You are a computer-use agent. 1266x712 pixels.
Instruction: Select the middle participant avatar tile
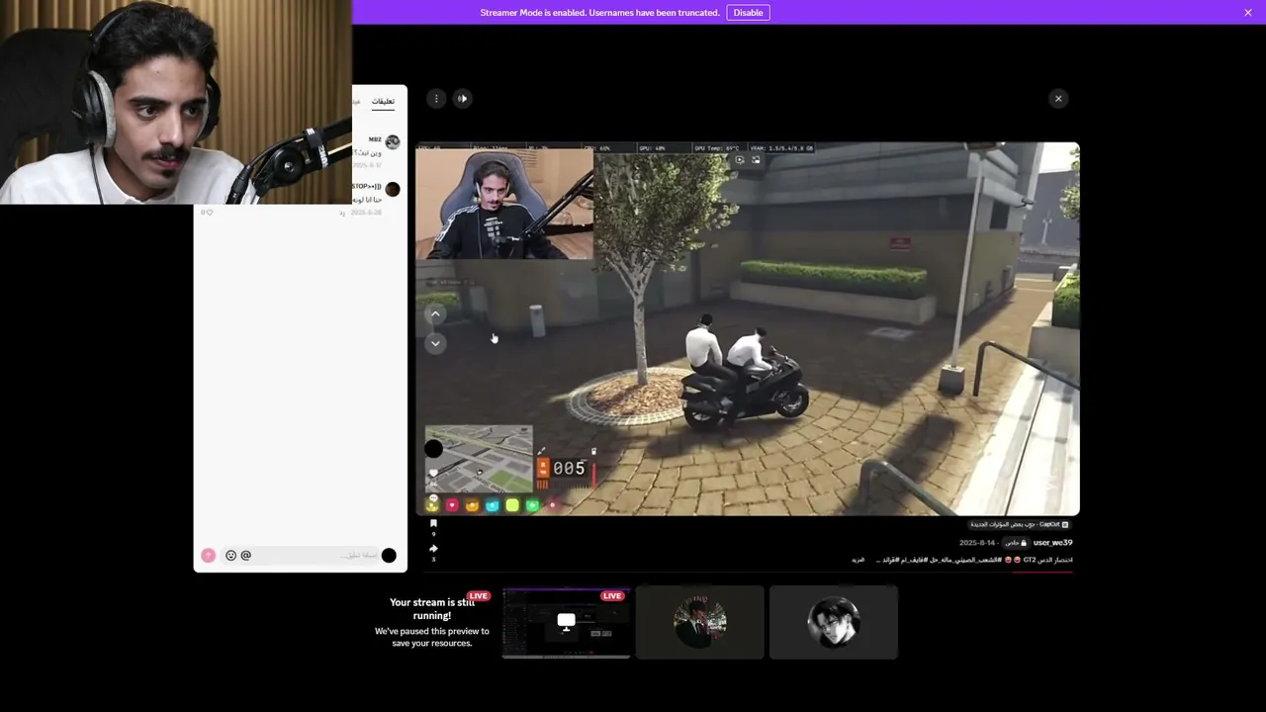(700, 622)
